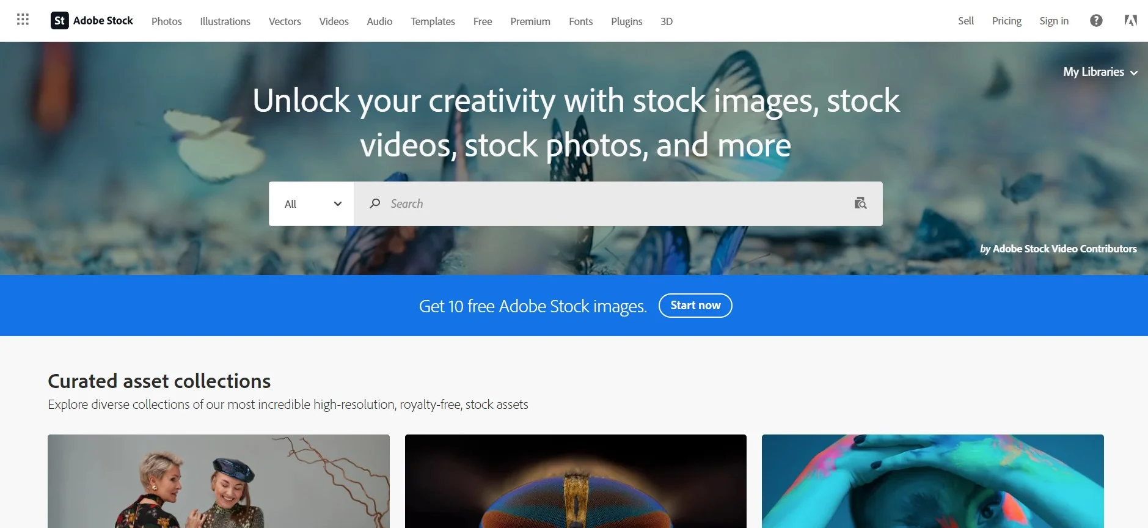
Task: Click the visual search camera icon
Action: click(x=860, y=204)
